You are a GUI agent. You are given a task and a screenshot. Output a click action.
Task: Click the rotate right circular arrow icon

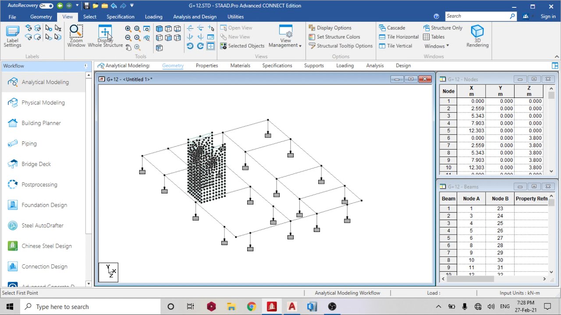(200, 46)
